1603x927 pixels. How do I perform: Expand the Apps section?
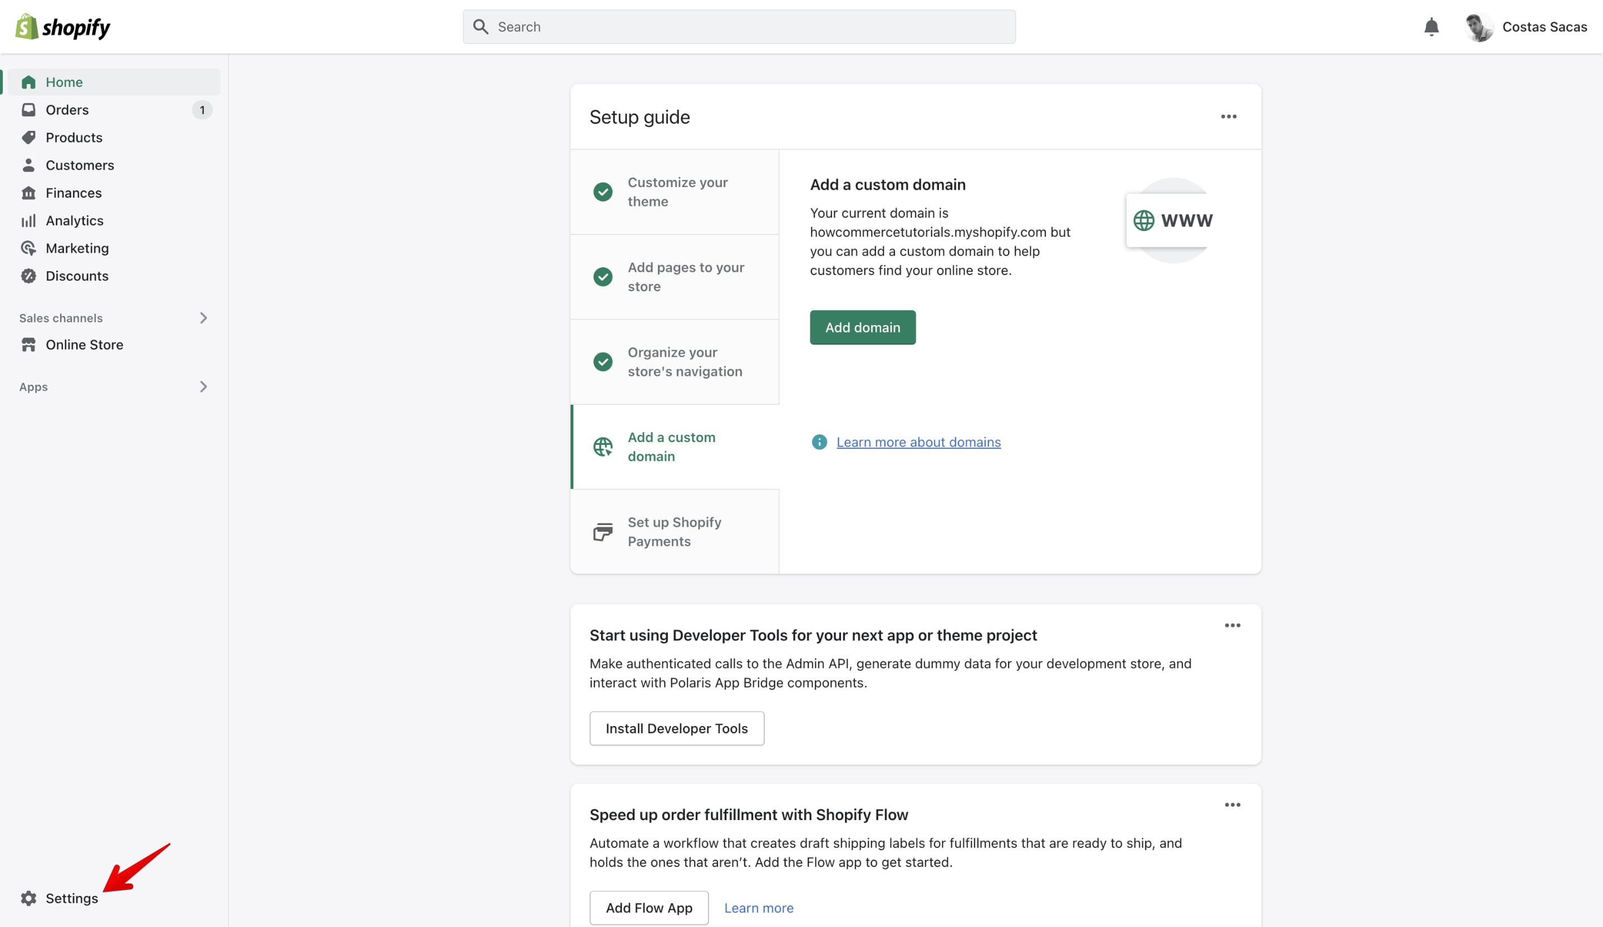203,386
